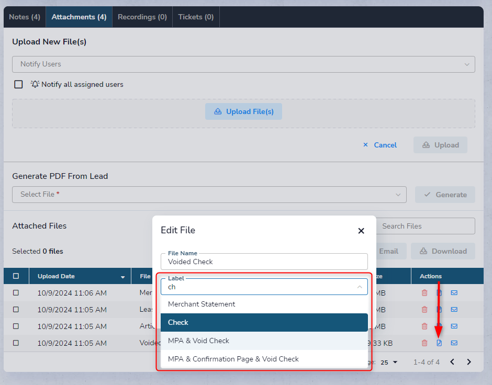The height and width of the screenshot is (385, 492).
Task: Go to the previous page of files
Action: (452, 362)
